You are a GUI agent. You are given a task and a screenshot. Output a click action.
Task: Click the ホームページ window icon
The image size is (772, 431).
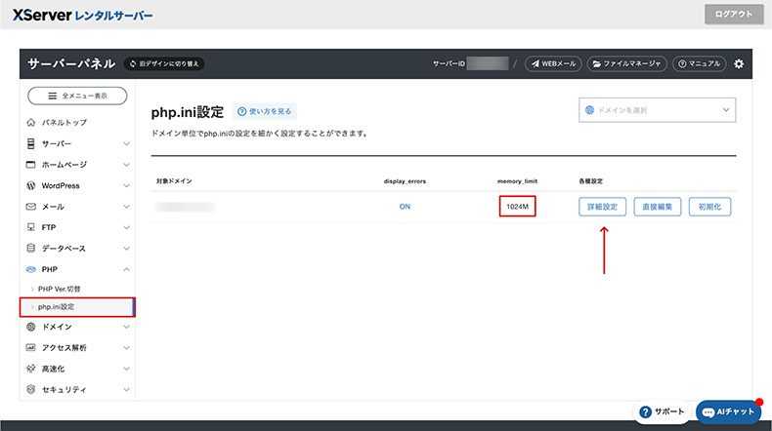(31, 165)
